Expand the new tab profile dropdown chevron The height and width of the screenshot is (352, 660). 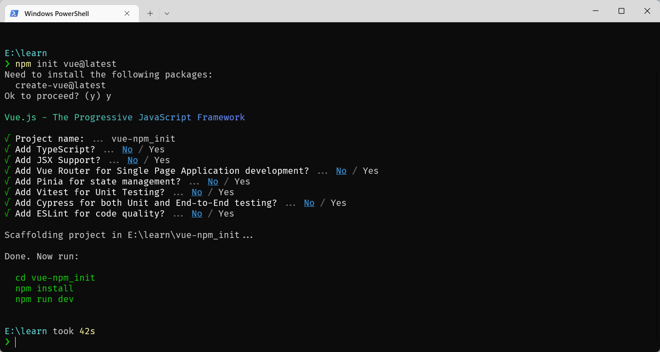pyautogui.click(x=167, y=13)
